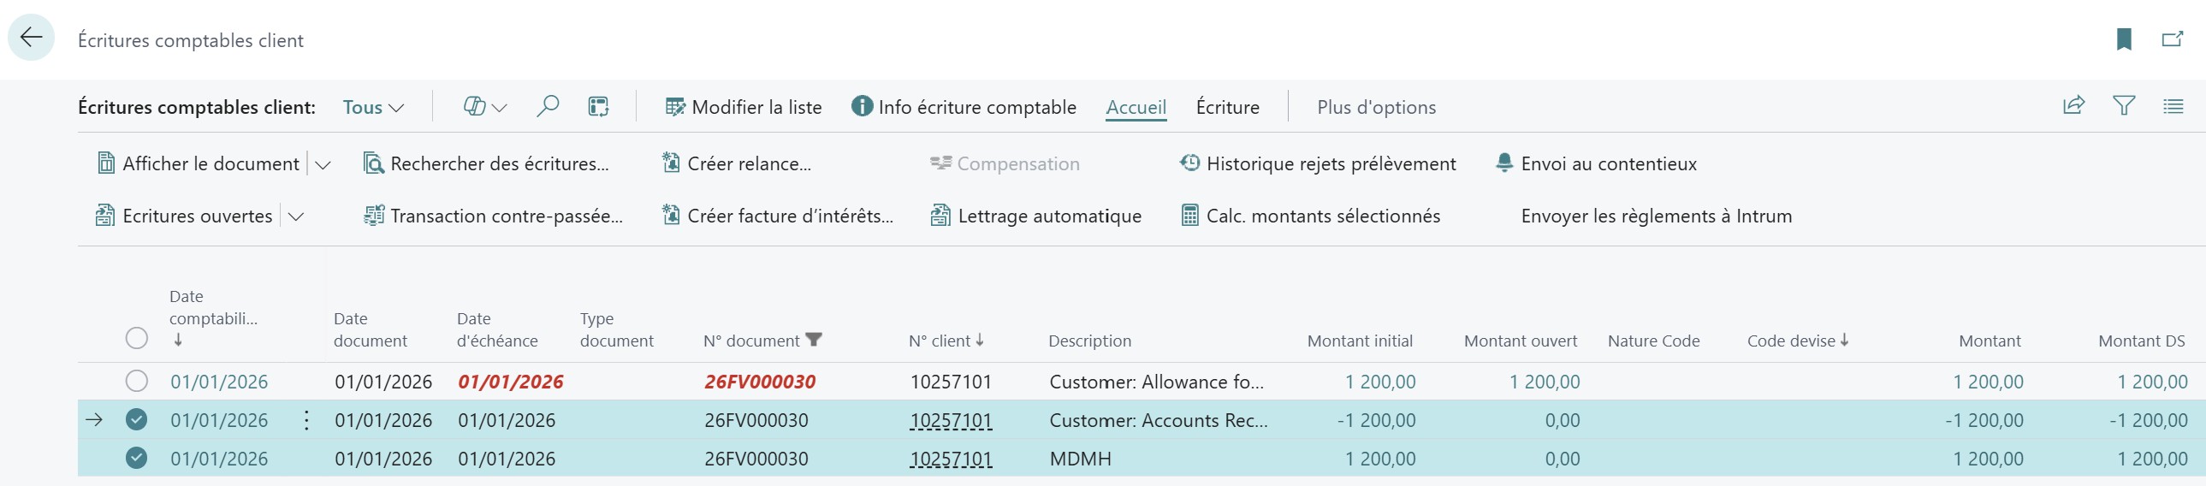This screenshot has height=486, width=2206.
Task: Click Envoyer les règlements à Intrum
Action: (x=1657, y=216)
